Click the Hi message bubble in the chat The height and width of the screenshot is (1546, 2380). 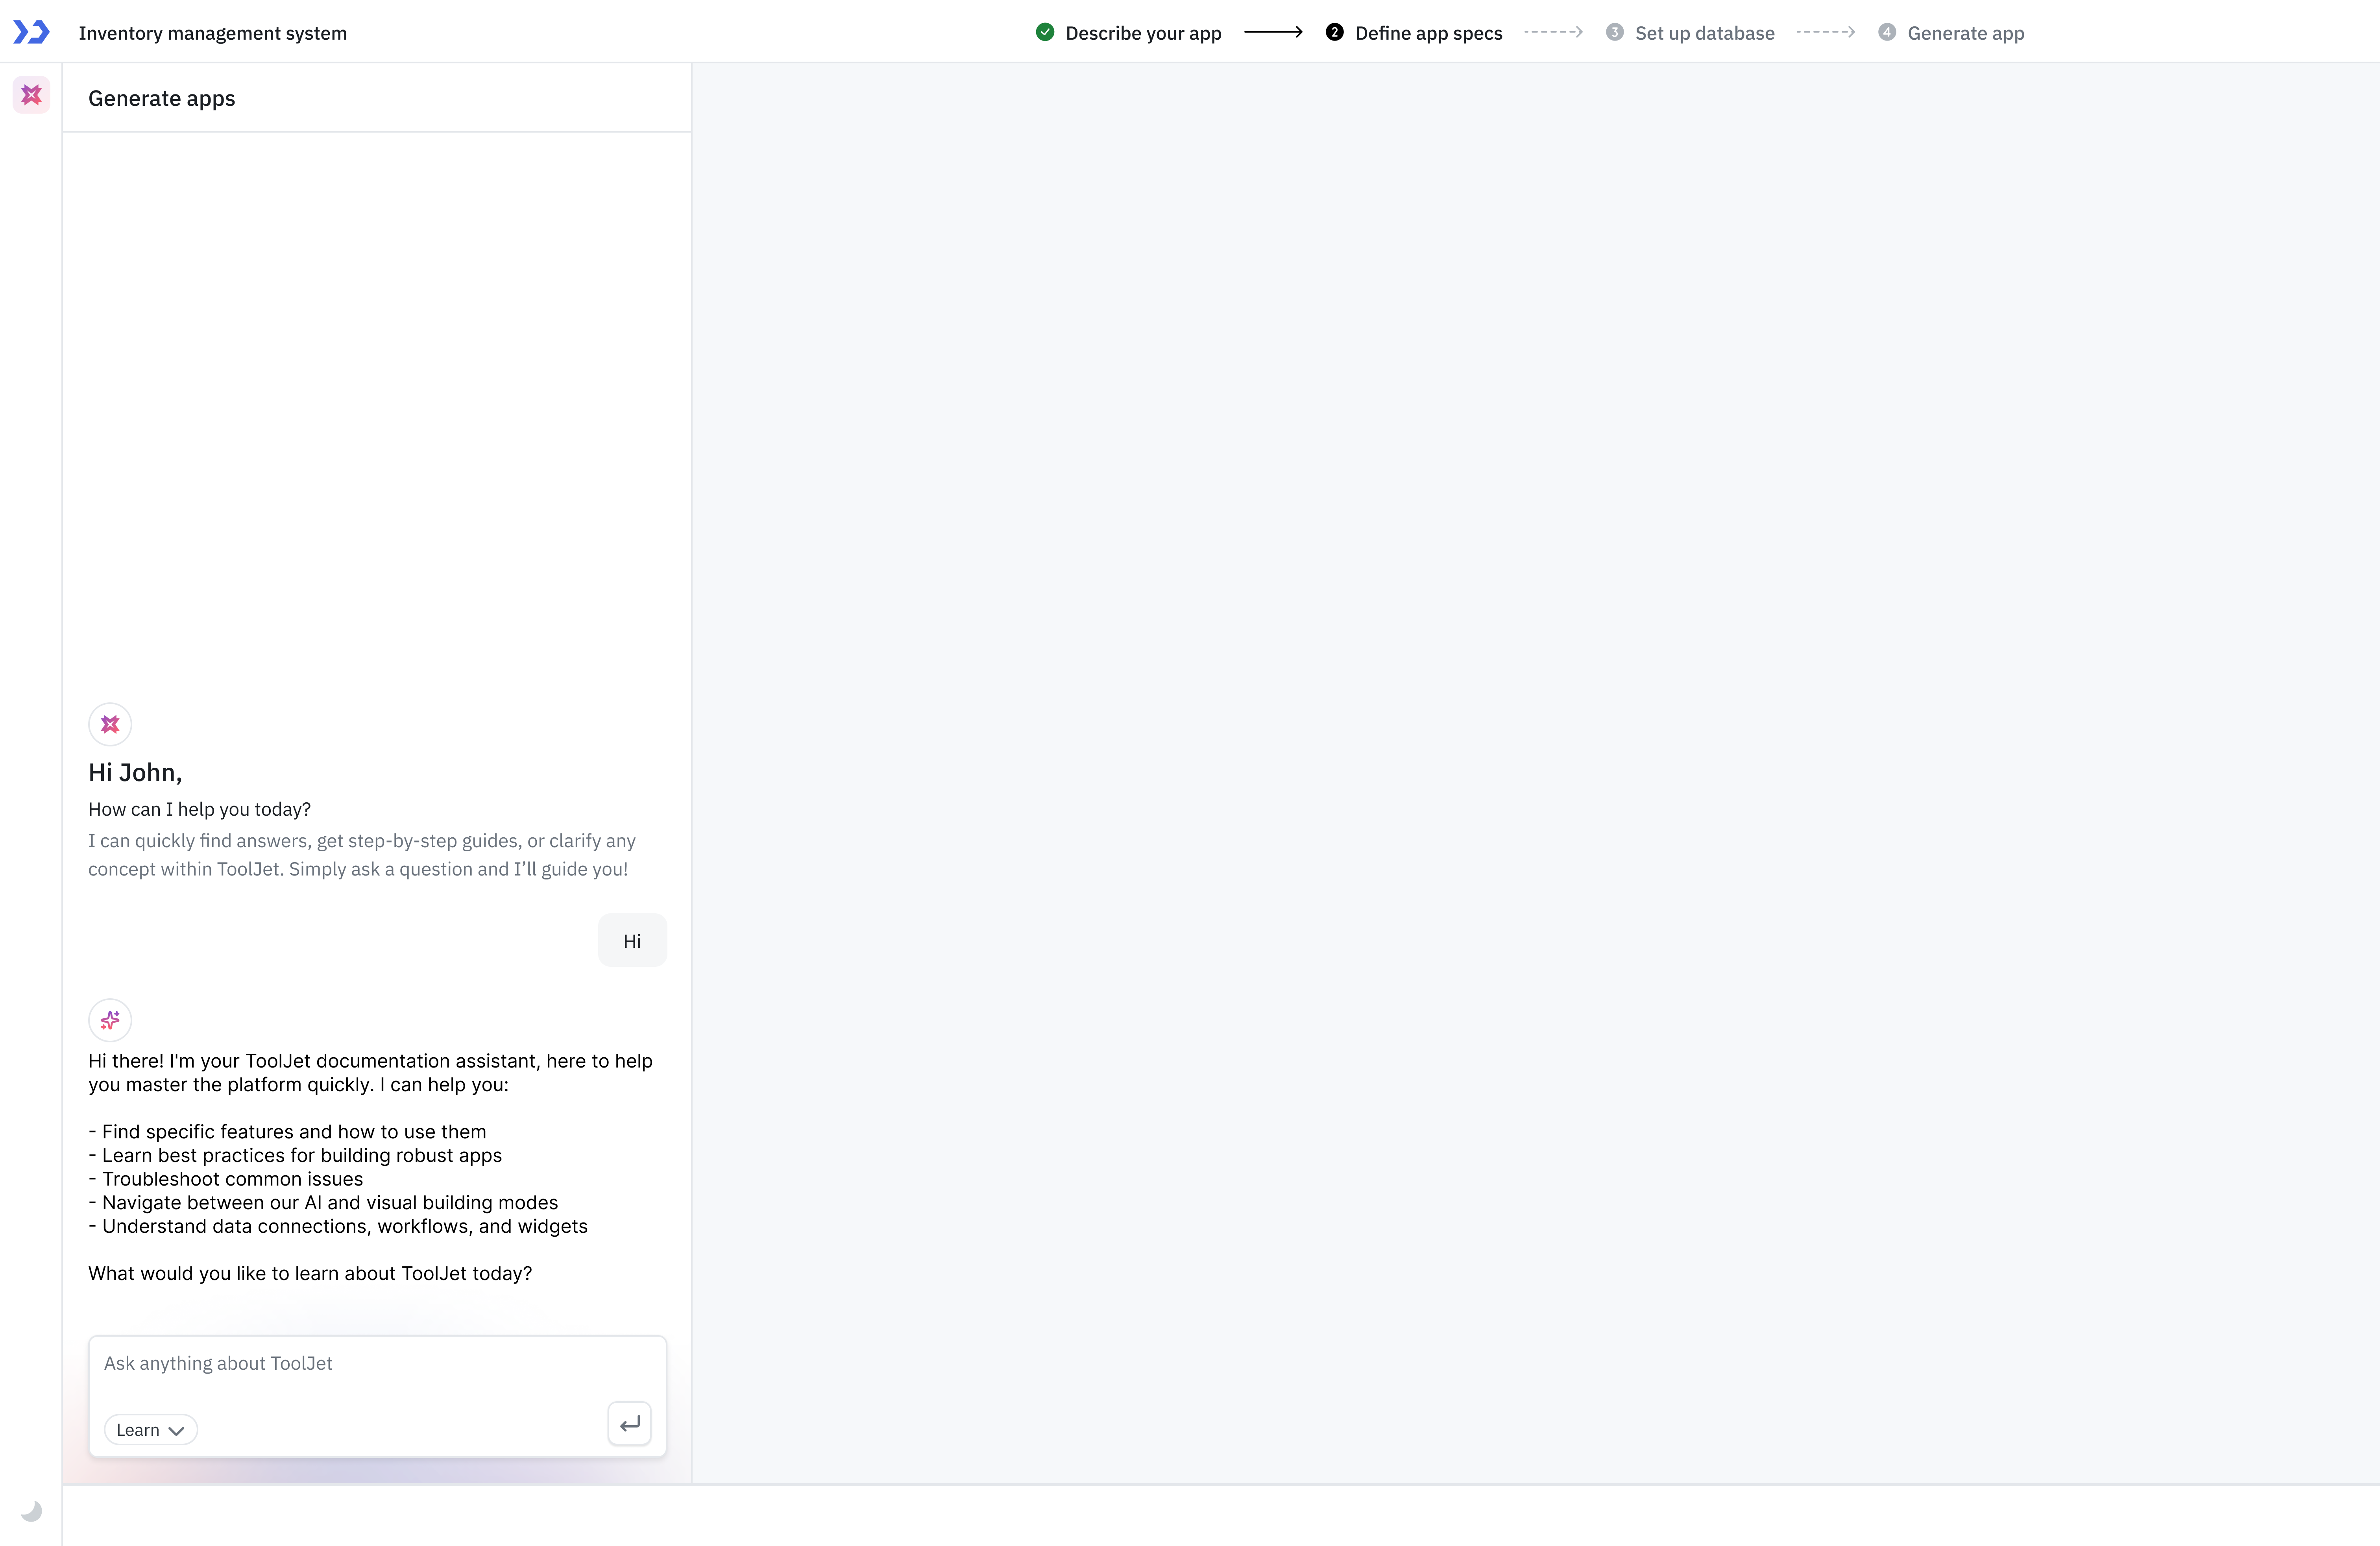click(632, 940)
